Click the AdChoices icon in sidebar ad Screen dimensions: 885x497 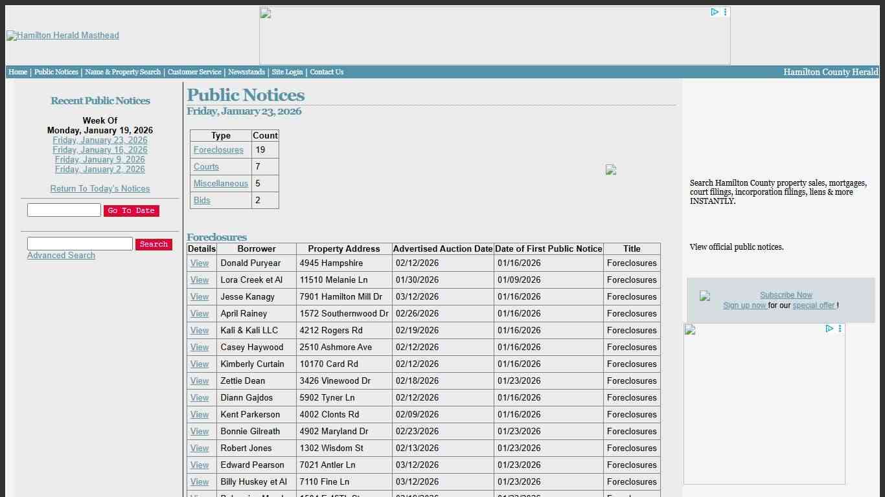coord(829,329)
